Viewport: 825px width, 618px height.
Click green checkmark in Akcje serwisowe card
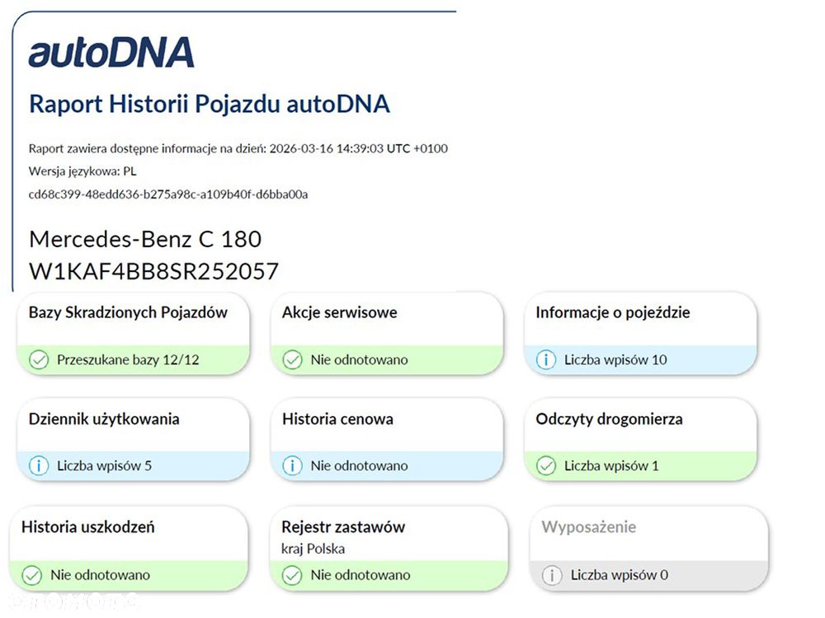[x=293, y=360]
